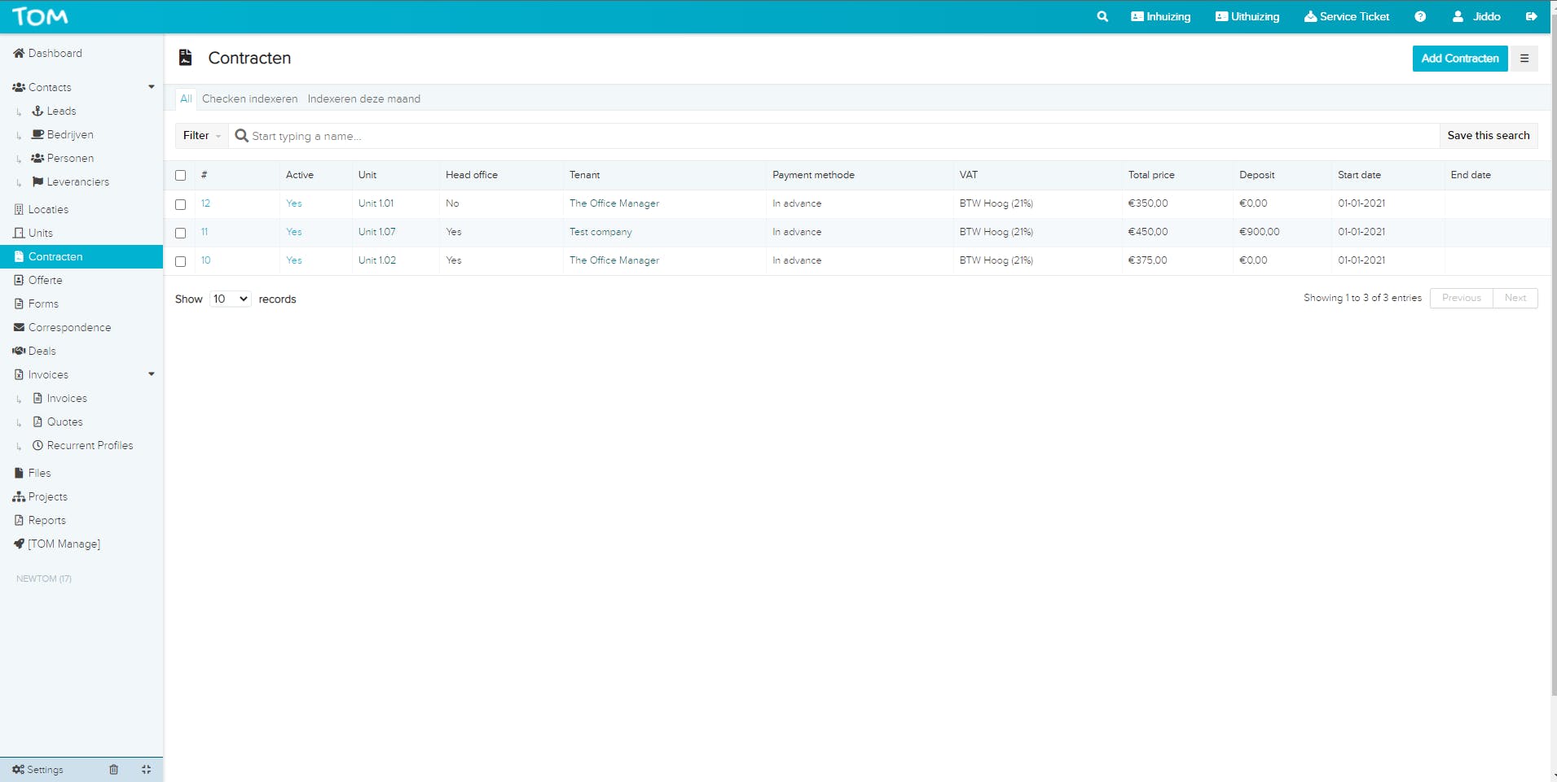
Task: Click the Previous pagination button
Action: pos(1462,298)
